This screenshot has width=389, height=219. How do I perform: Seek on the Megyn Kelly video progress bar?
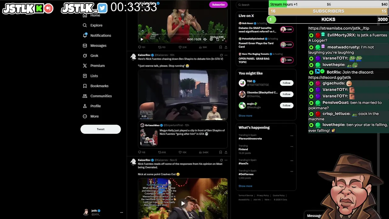pyautogui.click(x=183, y=35)
